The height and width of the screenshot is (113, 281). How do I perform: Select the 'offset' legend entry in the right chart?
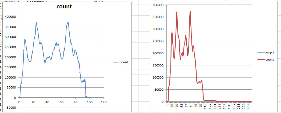click(265, 53)
